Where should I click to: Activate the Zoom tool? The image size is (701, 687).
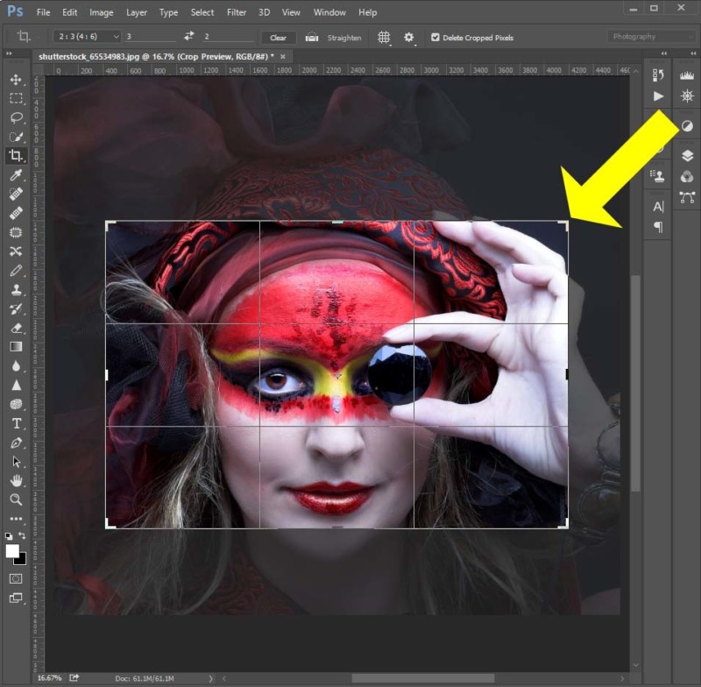click(x=16, y=499)
